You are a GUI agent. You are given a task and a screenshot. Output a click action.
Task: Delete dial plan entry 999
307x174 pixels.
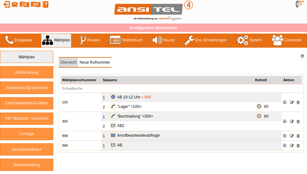(298, 145)
